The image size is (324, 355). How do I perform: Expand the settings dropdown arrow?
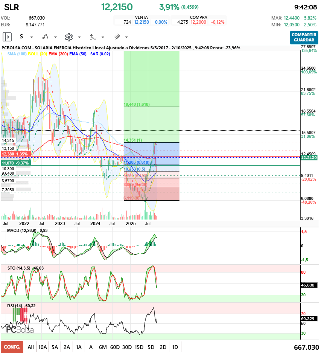point(79,37)
